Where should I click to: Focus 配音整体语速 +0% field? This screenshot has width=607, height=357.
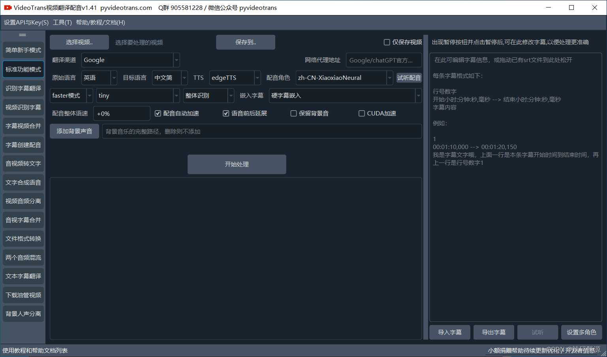click(122, 113)
